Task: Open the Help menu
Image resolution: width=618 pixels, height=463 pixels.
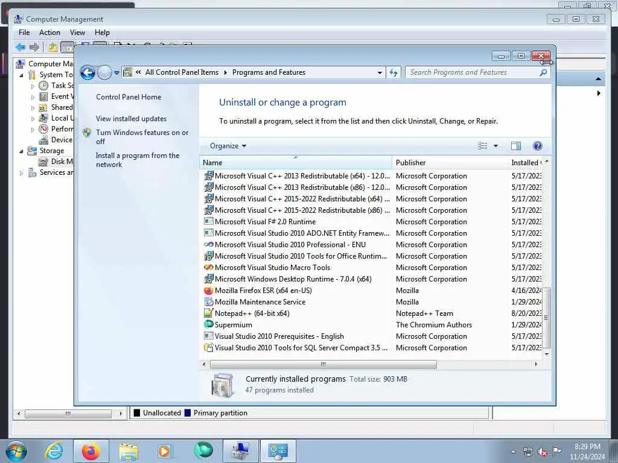Action: point(102,33)
